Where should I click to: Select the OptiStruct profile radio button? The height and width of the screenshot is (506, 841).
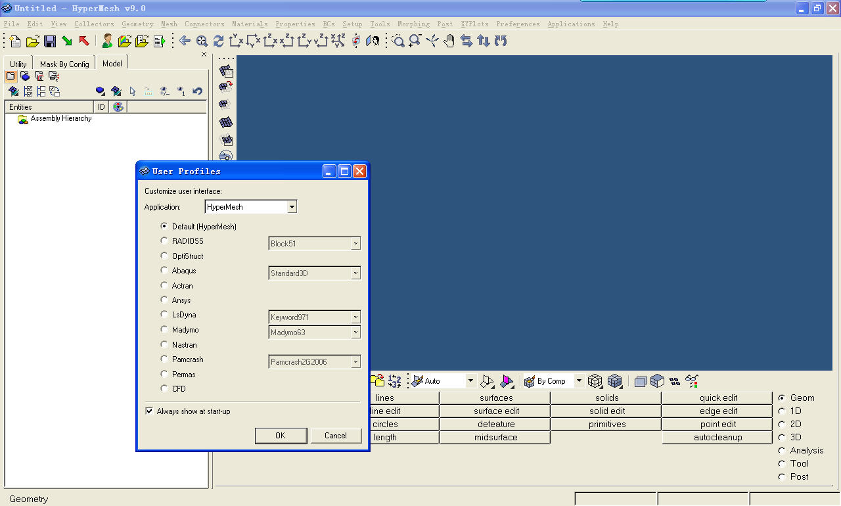tap(164, 256)
